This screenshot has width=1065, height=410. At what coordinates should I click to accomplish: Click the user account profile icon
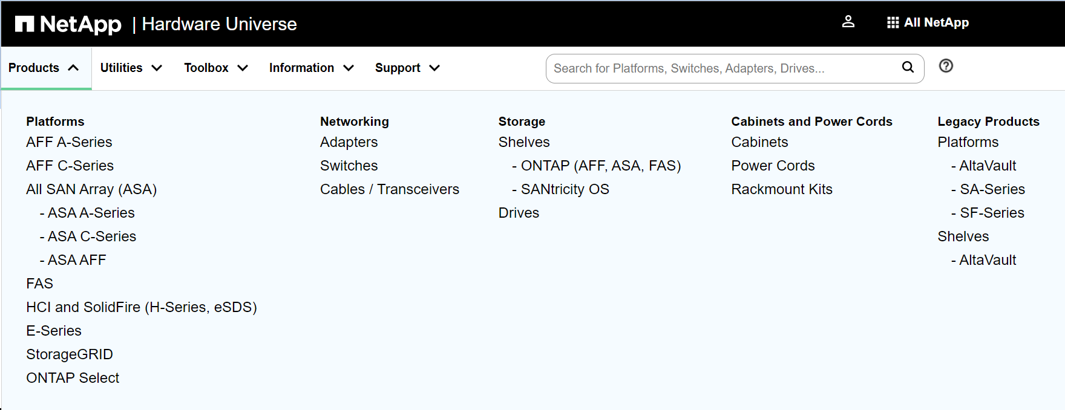pyautogui.click(x=848, y=22)
